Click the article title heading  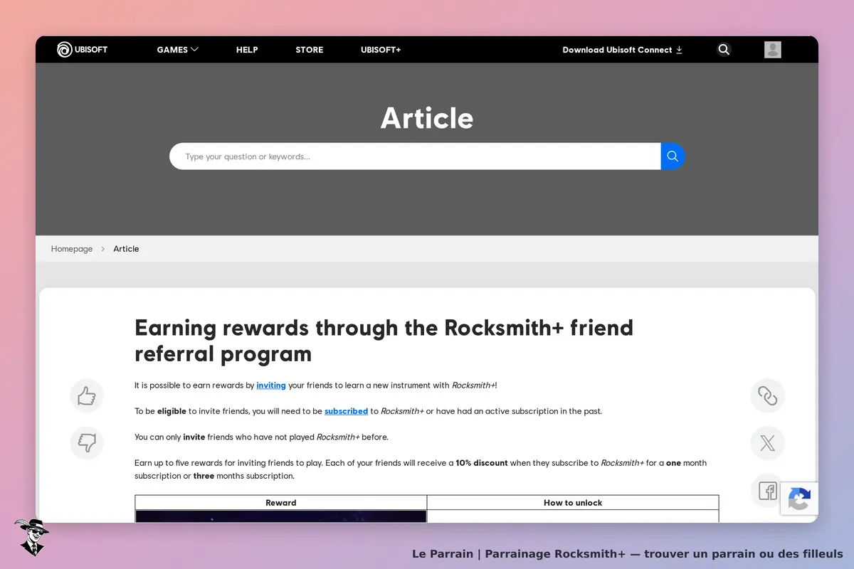384,341
